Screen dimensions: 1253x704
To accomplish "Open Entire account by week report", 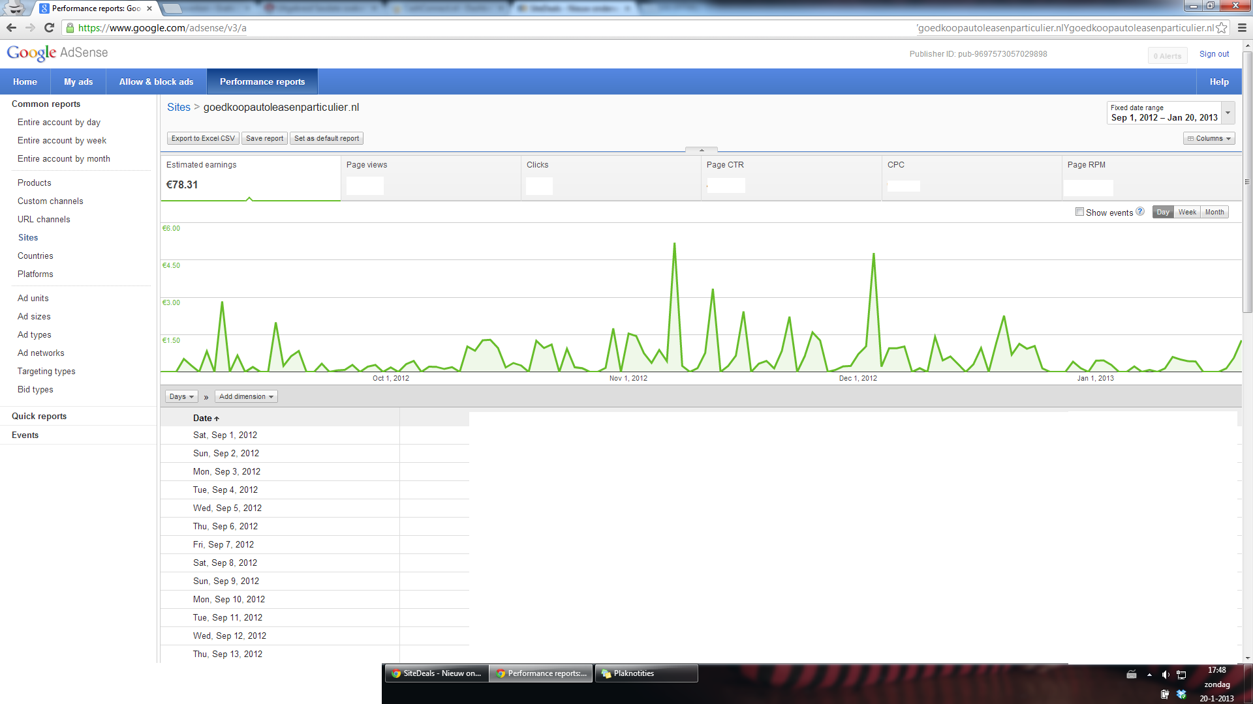I will (62, 140).
